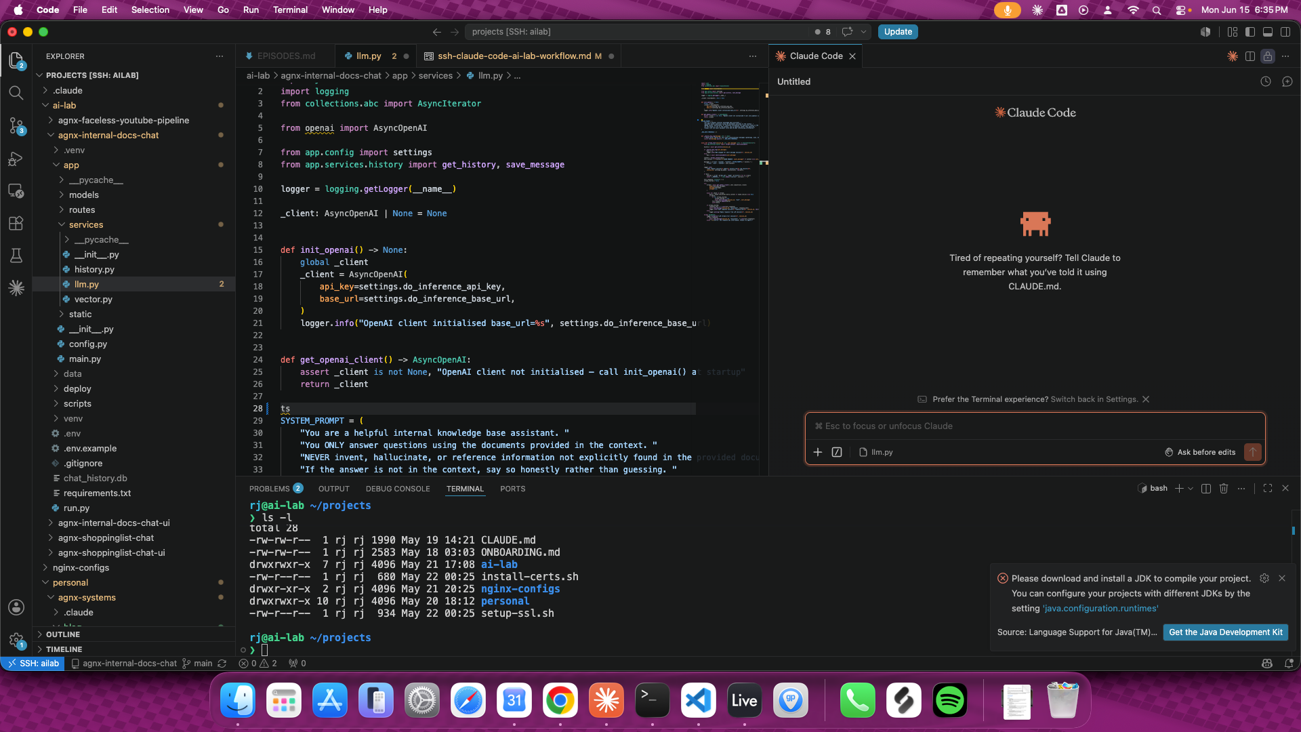Open the Selection menu
The height and width of the screenshot is (732, 1301).
150,9
